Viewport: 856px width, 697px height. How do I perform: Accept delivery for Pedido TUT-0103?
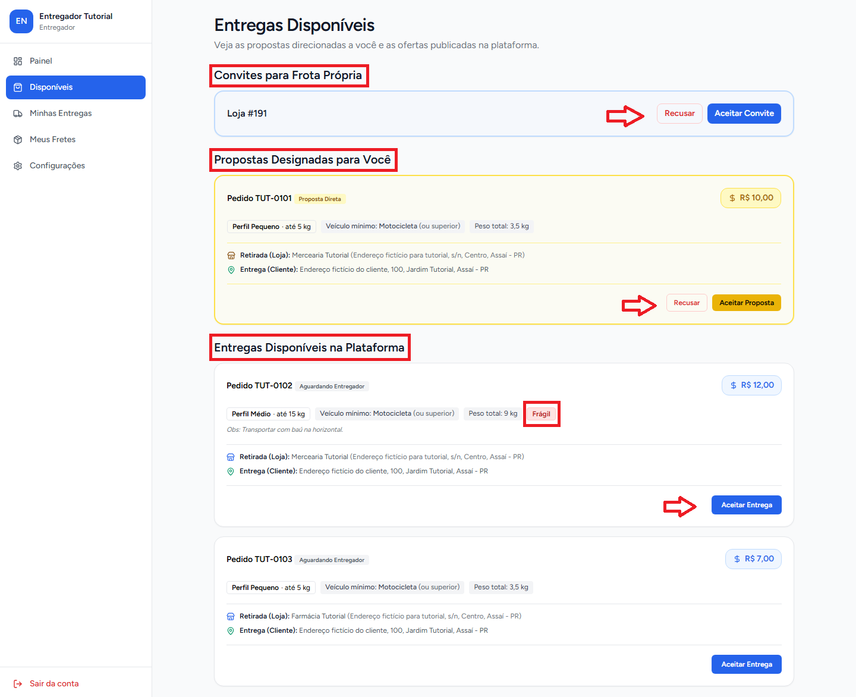tap(747, 664)
